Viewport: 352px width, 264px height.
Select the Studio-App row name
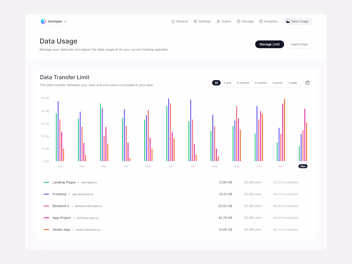coord(61,230)
